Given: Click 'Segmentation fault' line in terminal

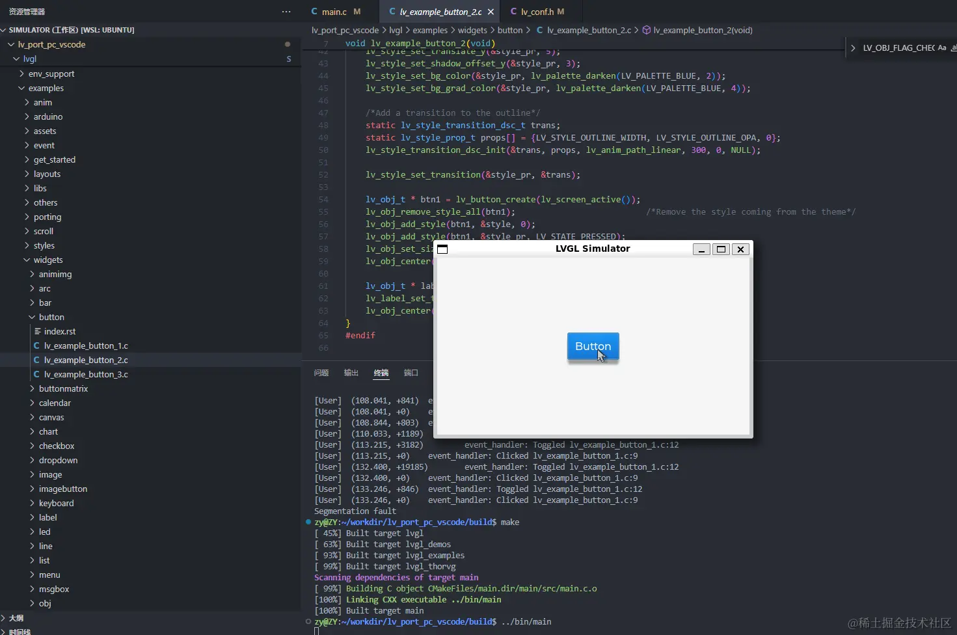Looking at the screenshot, I should pyautogui.click(x=355, y=511).
